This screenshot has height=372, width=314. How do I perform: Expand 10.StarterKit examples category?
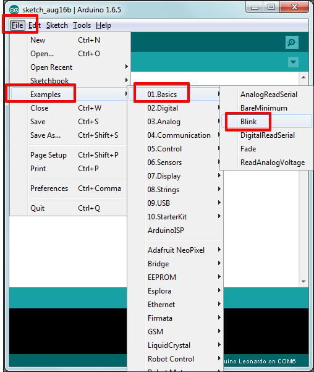175,217
